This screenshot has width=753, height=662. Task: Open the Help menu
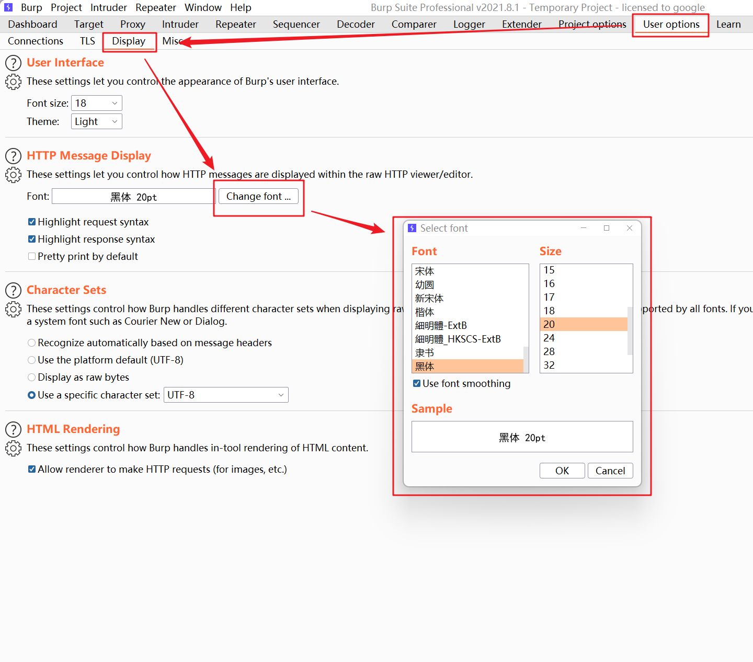tap(241, 7)
